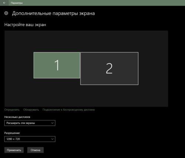This screenshot has width=185, height=158.
Task: Click the large number 1 on monitor
Action: pos(57,65)
